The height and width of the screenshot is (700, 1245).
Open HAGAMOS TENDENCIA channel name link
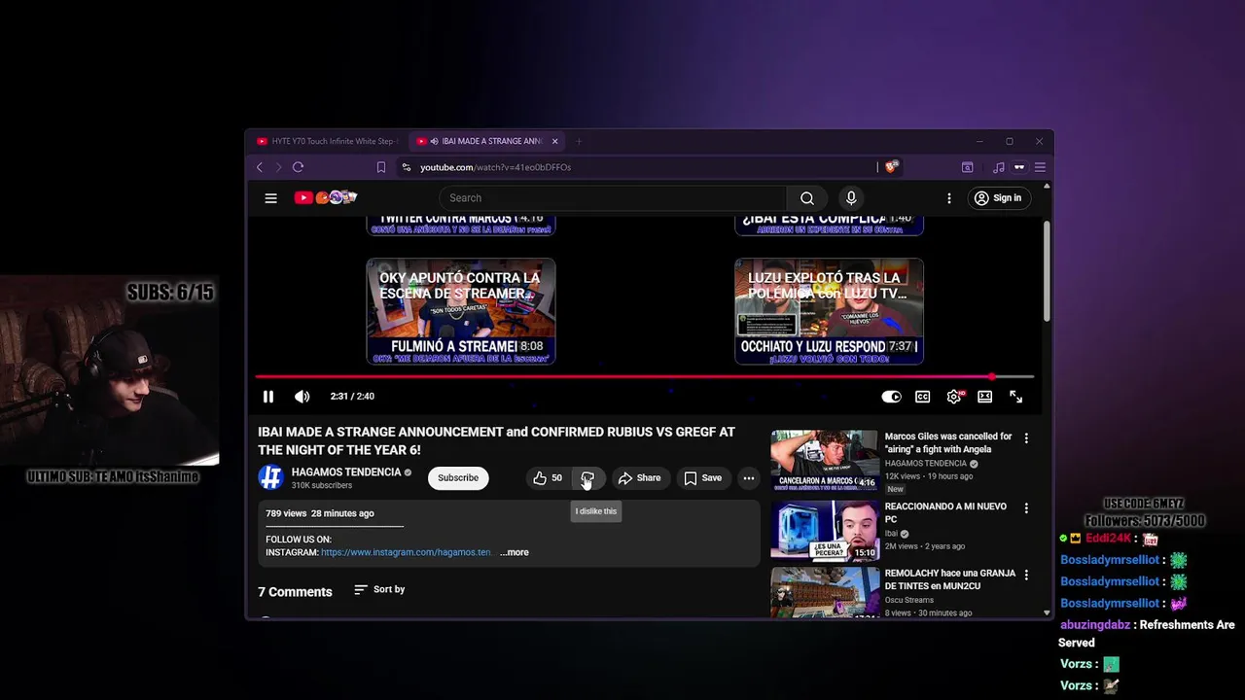pyautogui.click(x=346, y=472)
